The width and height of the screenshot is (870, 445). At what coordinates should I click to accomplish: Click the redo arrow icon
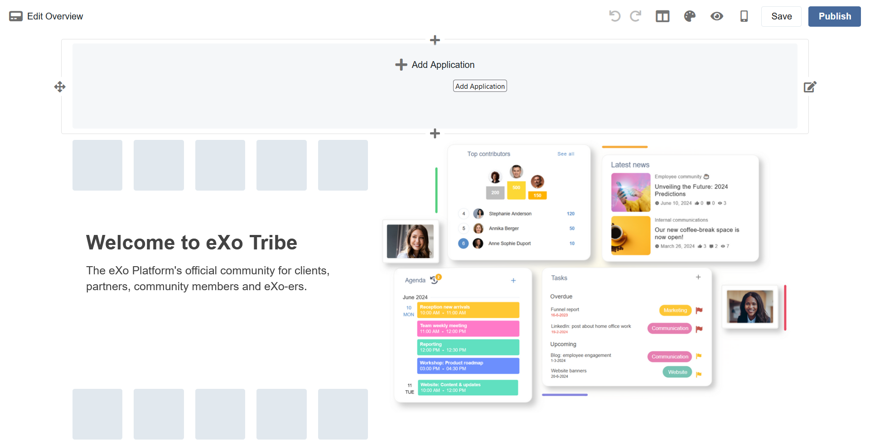click(636, 16)
